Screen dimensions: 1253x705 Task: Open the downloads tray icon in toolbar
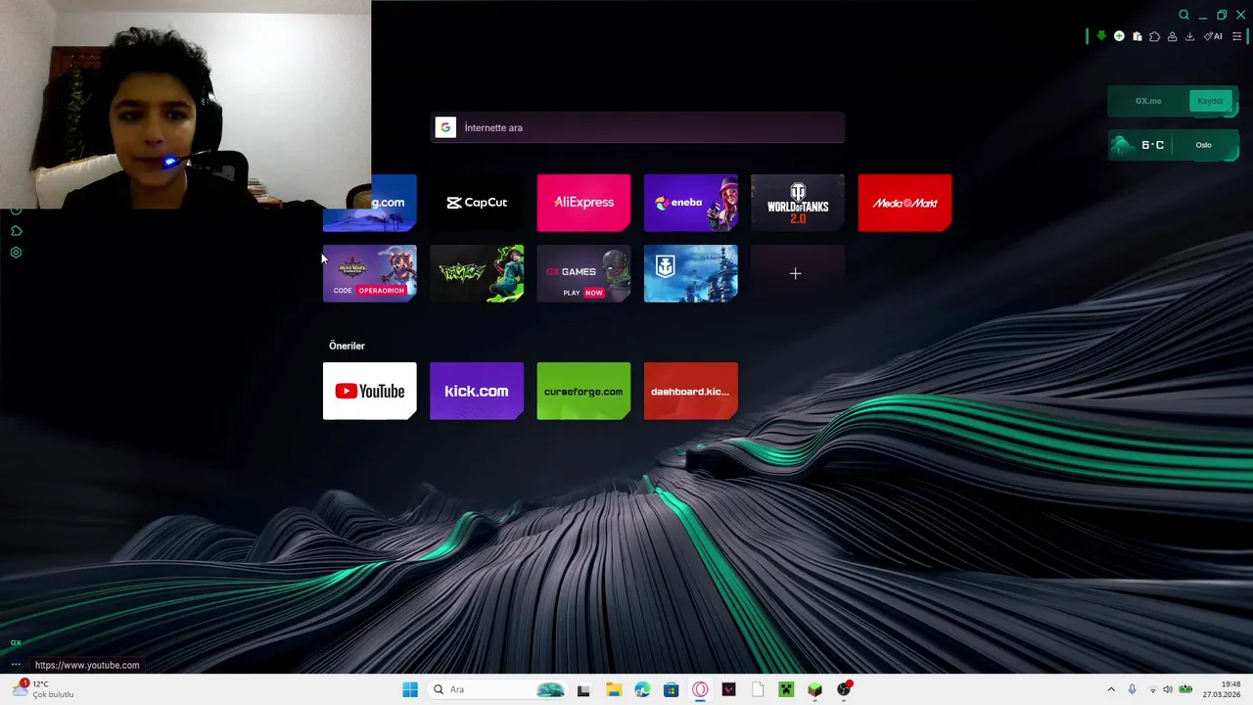pyautogui.click(x=1189, y=36)
